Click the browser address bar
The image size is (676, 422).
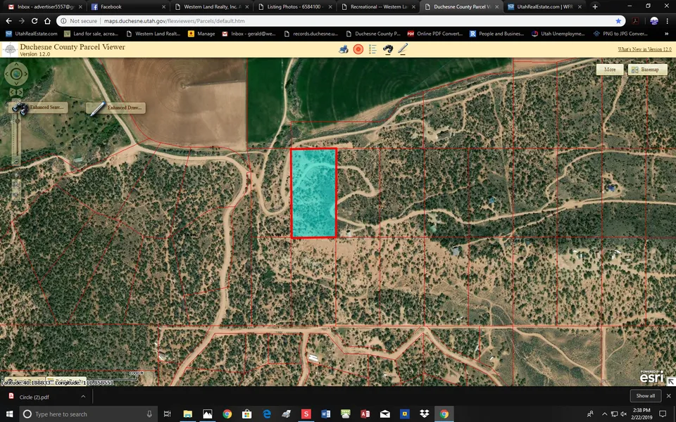(x=338, y=21)
